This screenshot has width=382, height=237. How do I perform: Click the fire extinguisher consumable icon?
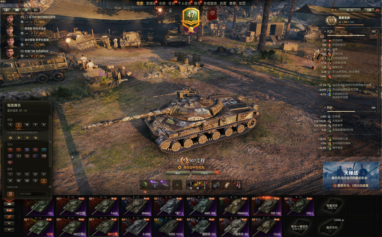pos(237,185)
